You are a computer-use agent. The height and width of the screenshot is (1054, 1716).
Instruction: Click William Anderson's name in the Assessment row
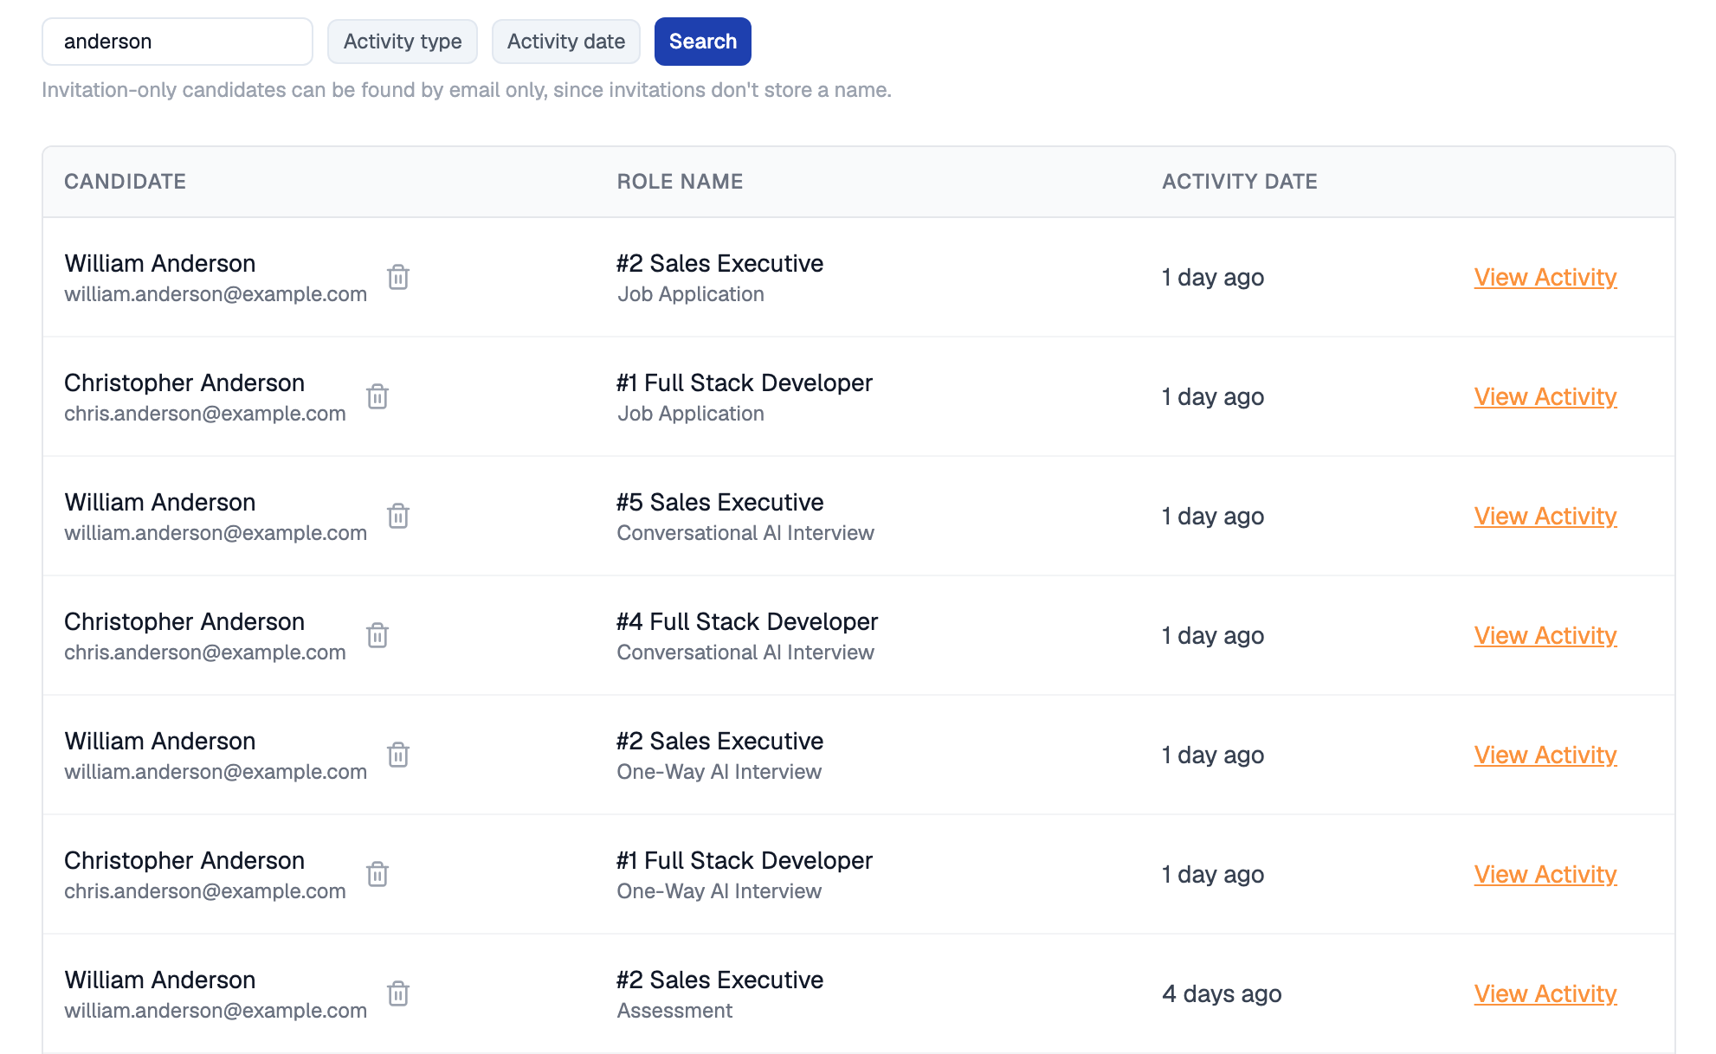pyautogui.click(x=160, y=980)
